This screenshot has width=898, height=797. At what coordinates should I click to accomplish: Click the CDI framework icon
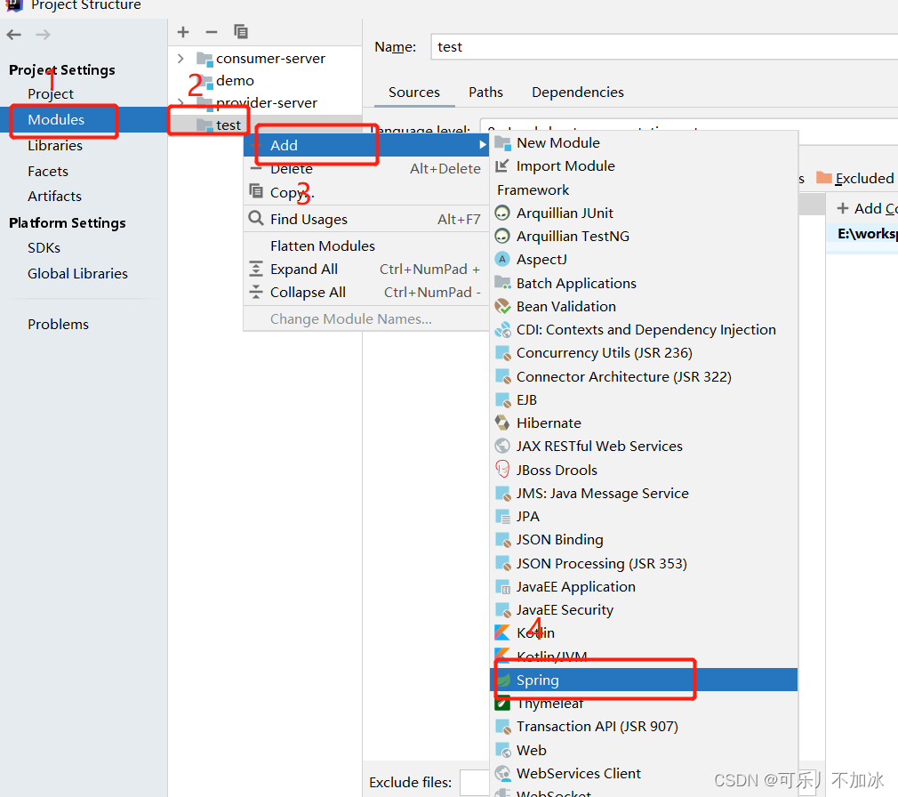[x=502, y=330]
